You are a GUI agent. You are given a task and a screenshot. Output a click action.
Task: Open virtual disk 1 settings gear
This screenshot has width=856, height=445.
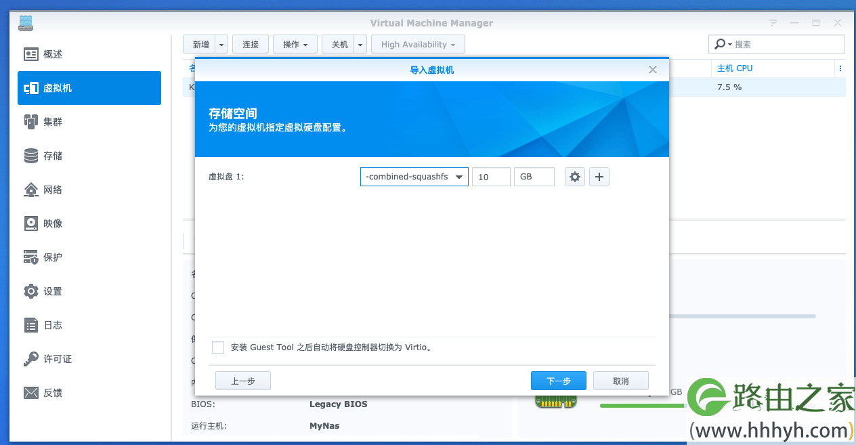[x=575, y=177]
